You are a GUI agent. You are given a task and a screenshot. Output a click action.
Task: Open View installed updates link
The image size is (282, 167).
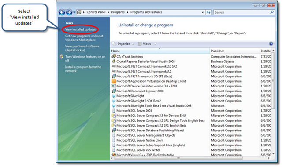tap(80, 29)
